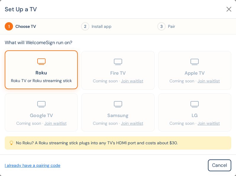Join the Samsung waitlist
The height and width of the screenshot is (176, 236).
tap(132, 123)
